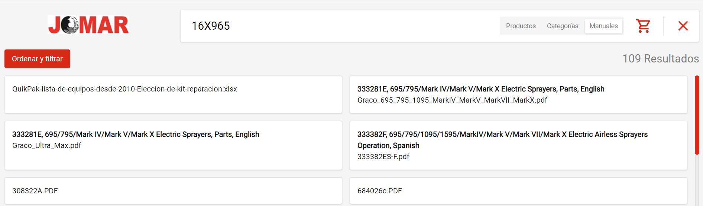
Task: Switch to the Categorías tab
Action: coord(562,26)
